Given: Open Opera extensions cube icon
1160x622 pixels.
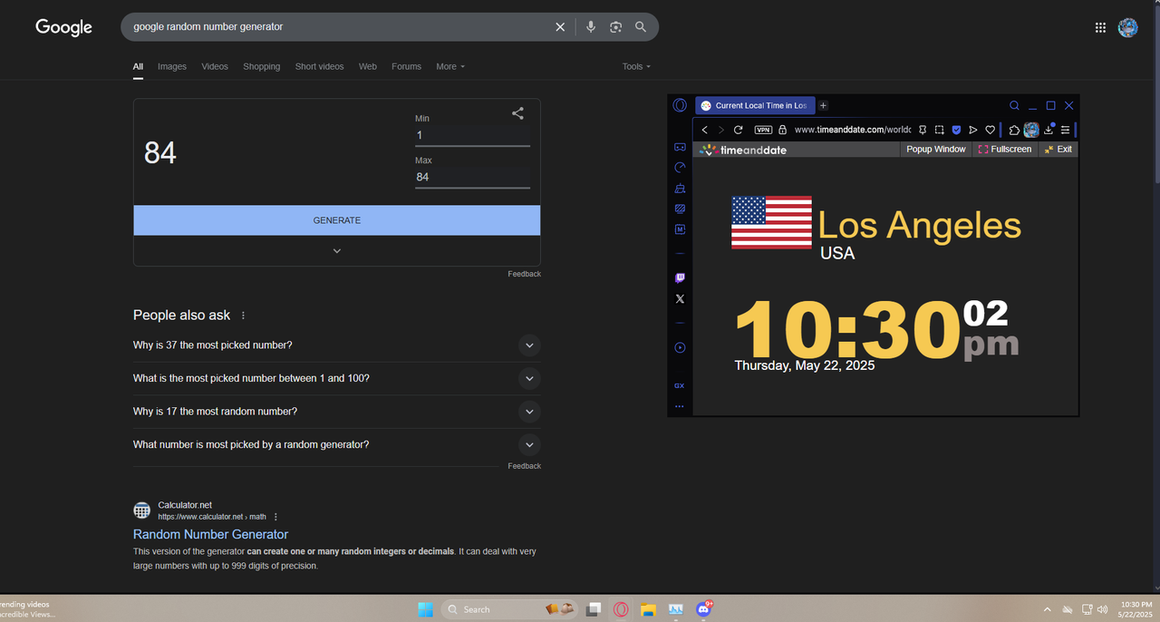Looking at the screenshot, I should [x=1014, y=130].
